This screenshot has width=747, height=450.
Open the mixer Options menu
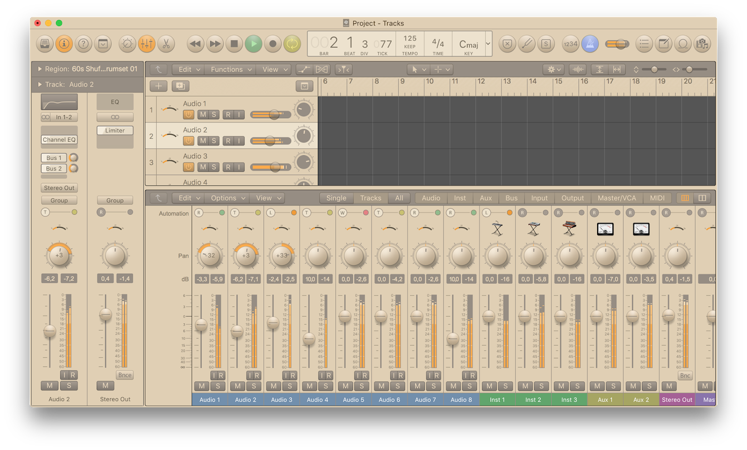pos(227,198)
